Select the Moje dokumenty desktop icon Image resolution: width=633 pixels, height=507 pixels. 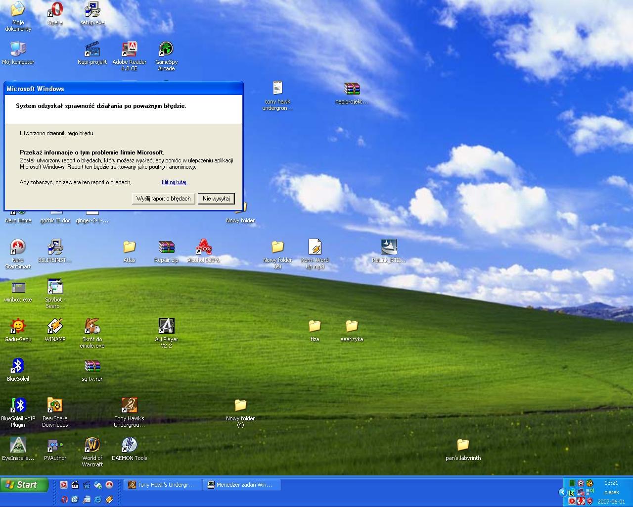coord(18,16)
